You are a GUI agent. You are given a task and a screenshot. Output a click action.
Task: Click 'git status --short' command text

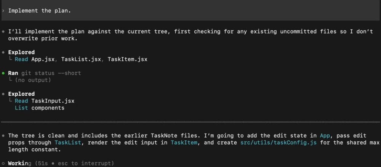51,73
